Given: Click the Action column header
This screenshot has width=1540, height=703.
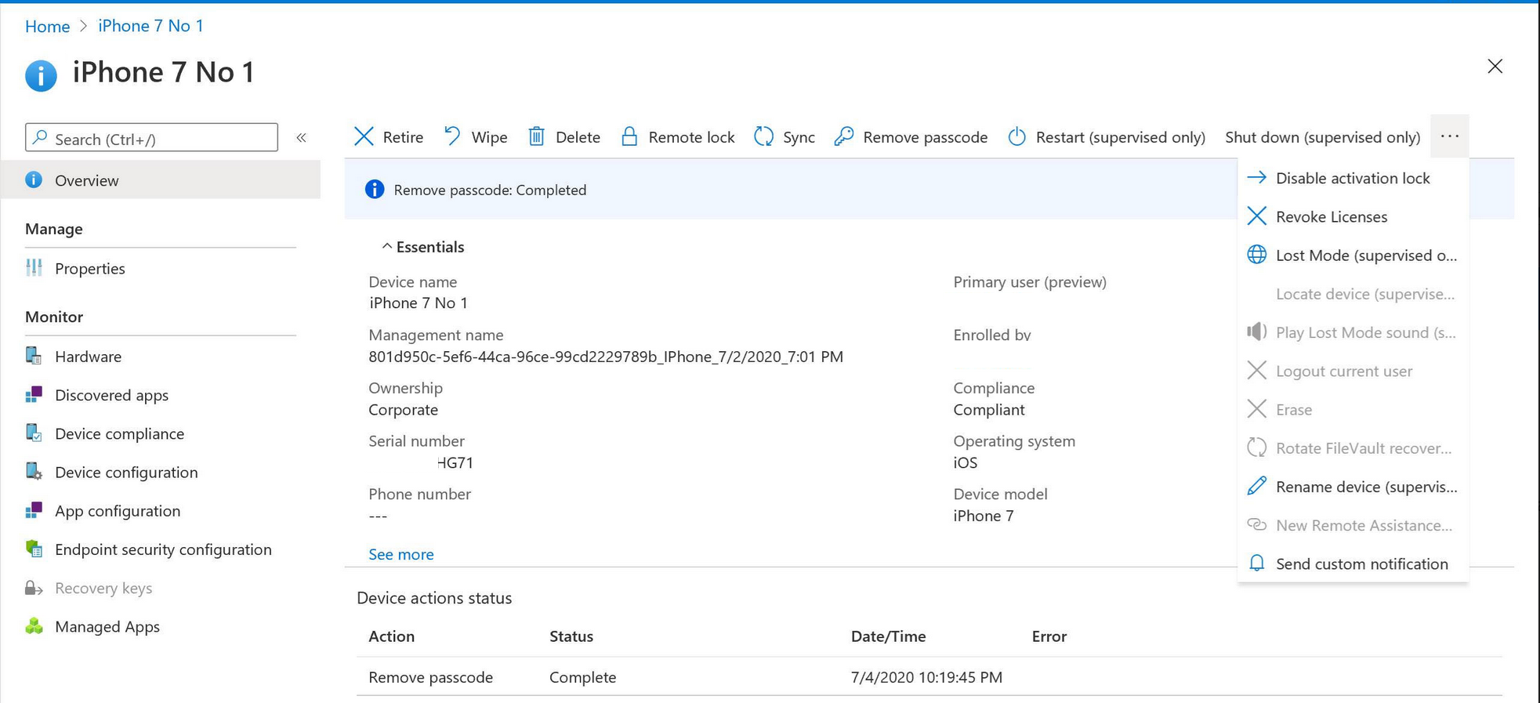Looking at the screenshot, I should click(x=391, y=636).
